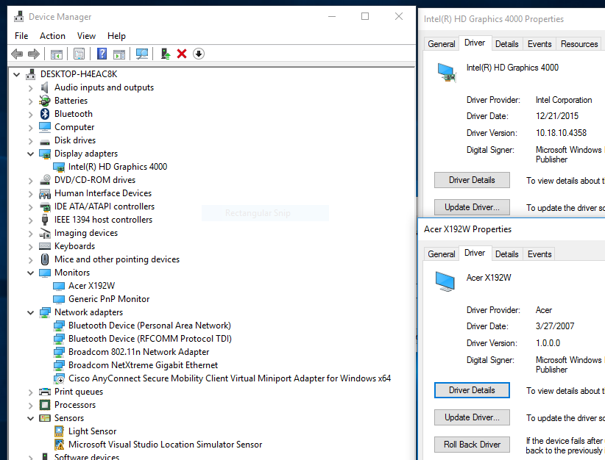
Task: Open Events tab in Intel HD Graphics Properties
Action: [539, 44]
